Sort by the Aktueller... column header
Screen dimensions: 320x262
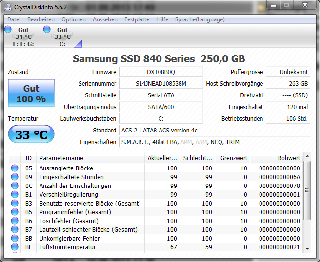(x=162, y=158)
